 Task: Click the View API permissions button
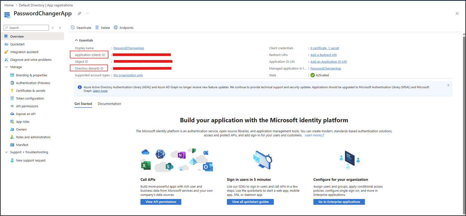click(x=161, y=202)
